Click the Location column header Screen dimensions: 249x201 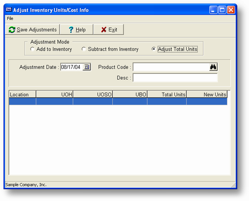22,94
